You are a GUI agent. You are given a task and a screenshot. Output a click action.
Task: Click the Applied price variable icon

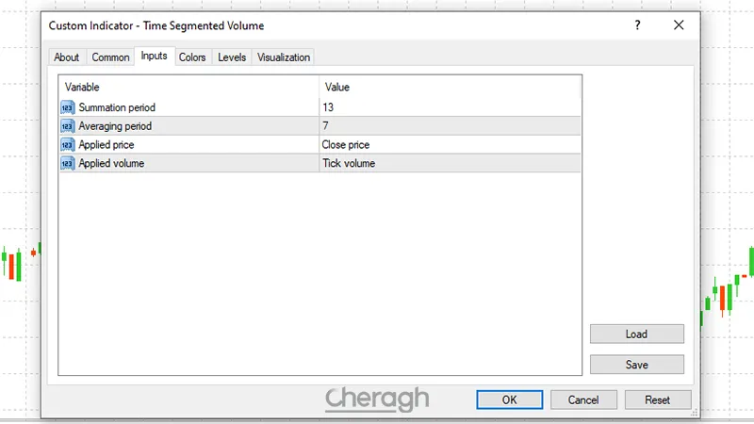point(67,145)
